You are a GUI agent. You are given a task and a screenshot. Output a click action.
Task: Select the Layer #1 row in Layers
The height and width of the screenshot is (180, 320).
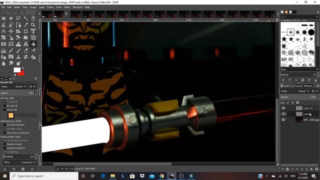point(299,108)
